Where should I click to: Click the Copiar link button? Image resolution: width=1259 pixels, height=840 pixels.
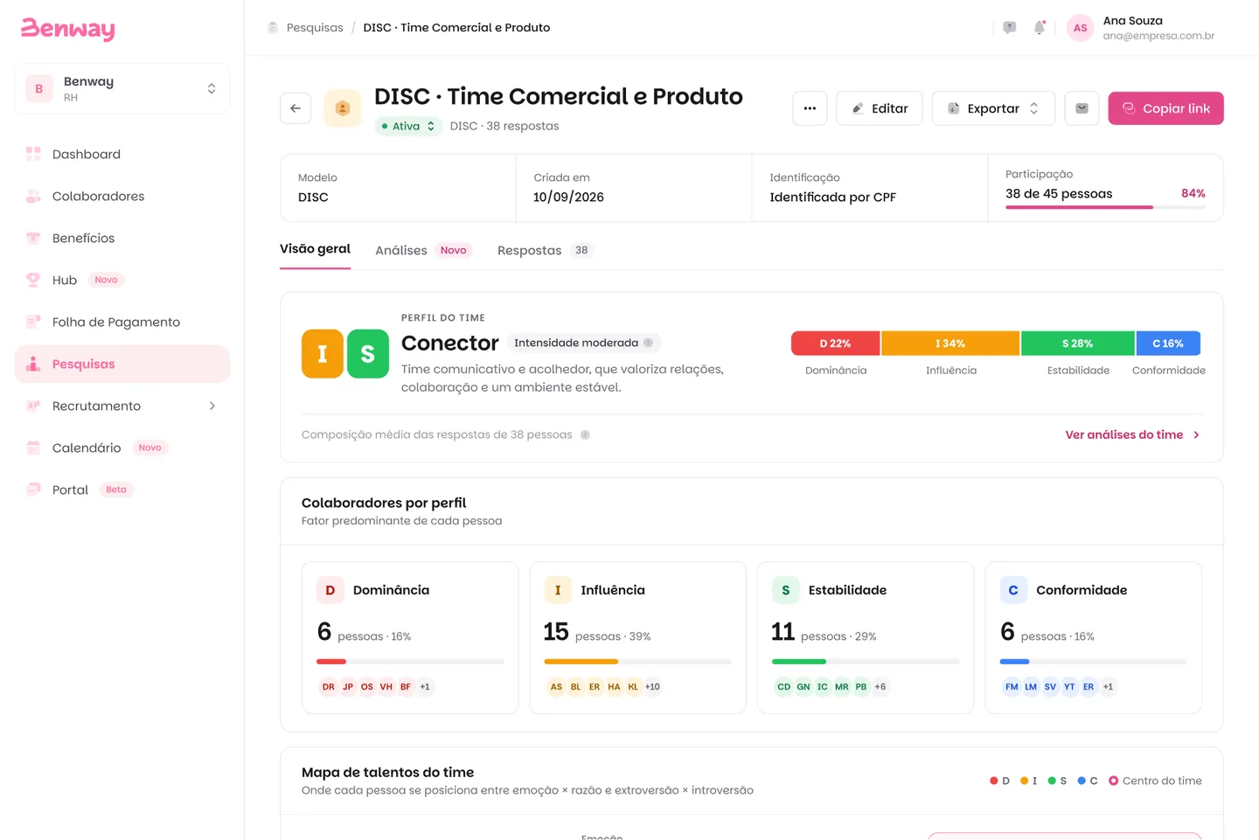click(x=1166, y=108)
